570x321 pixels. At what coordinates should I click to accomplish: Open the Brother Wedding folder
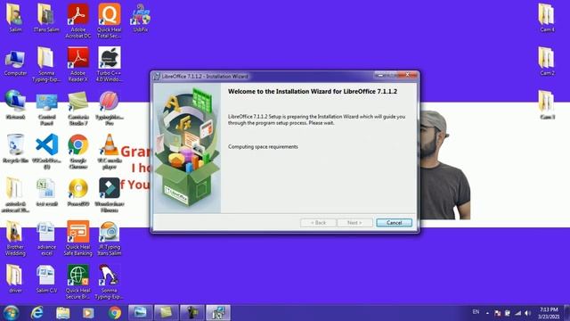tap(15, 238)
